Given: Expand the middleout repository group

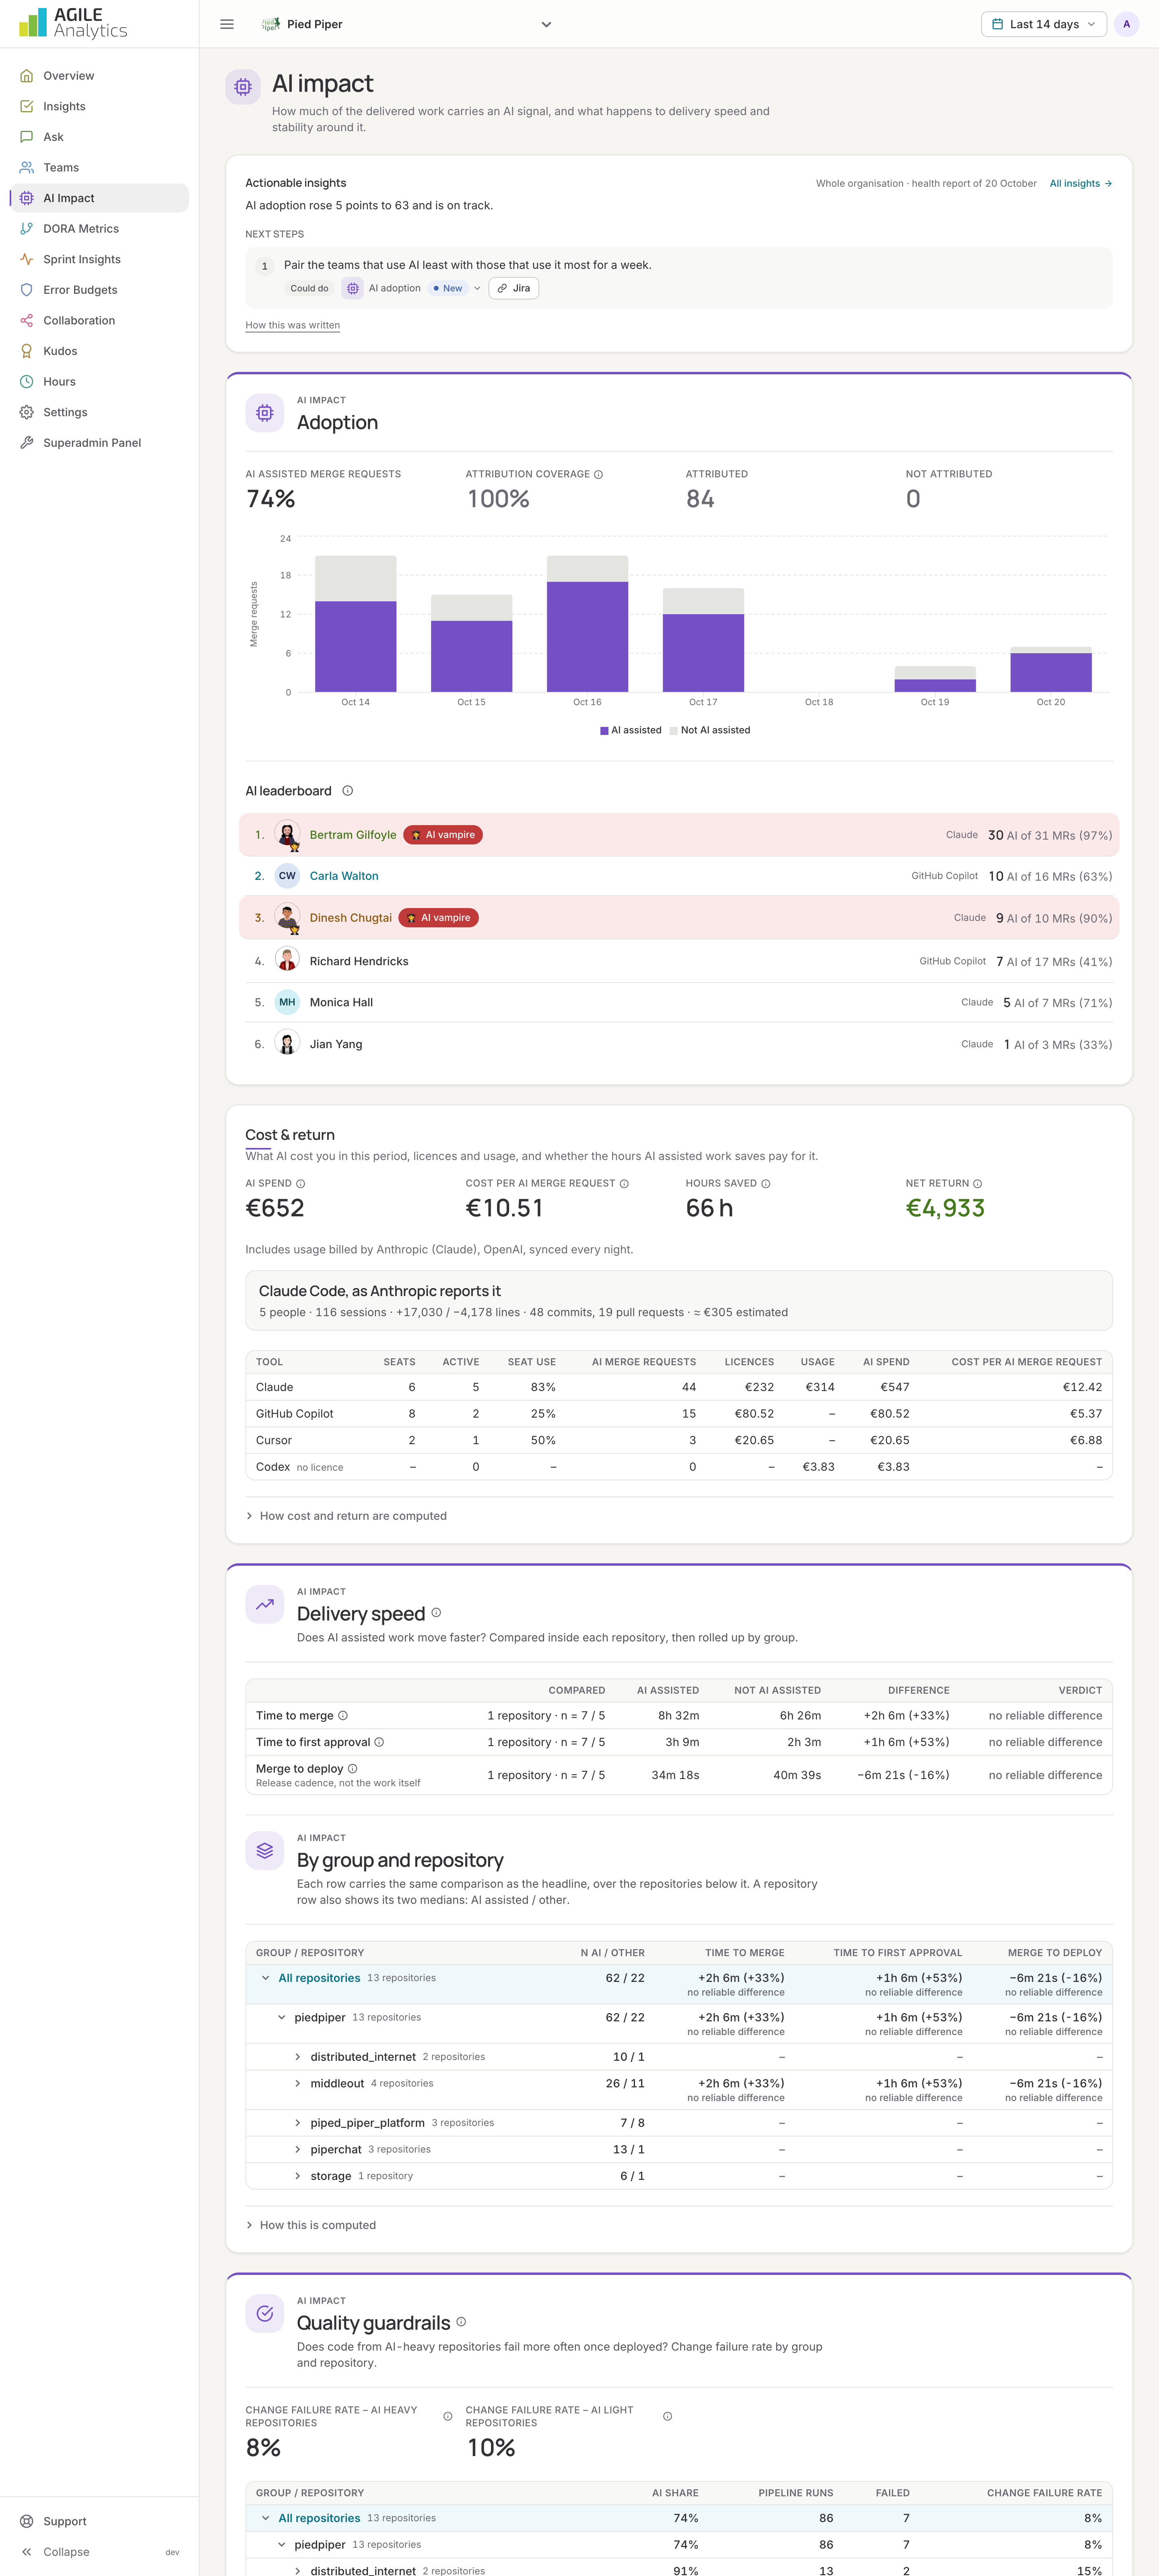Looking at the screenshot, I should [298, 2084].
